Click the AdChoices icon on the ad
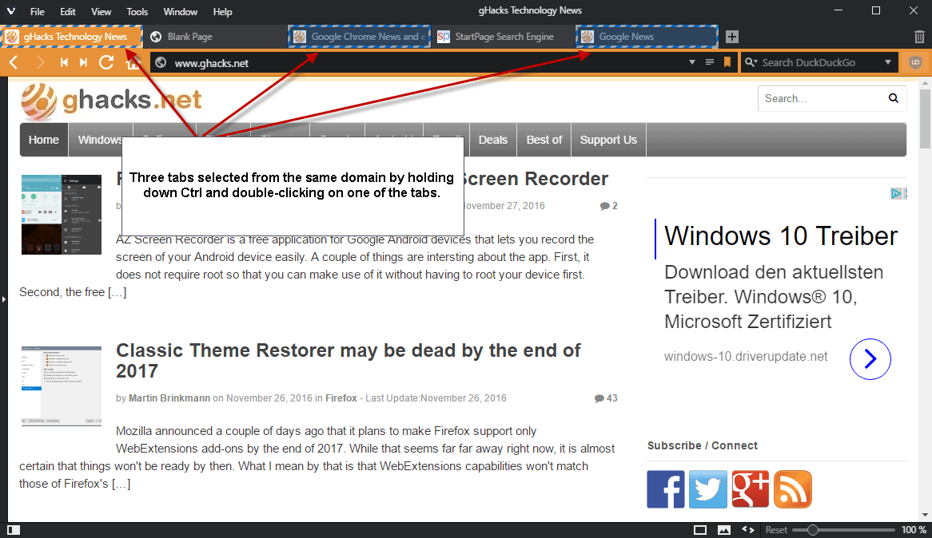Viewport: 932px width, 538px height. coord(896,194)
